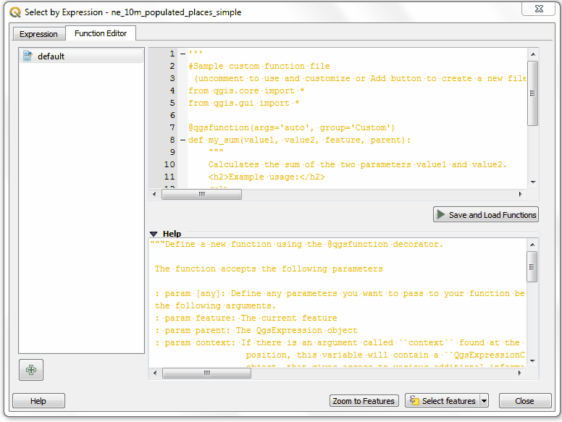Click the QGIS logo in the title bar

coord(14,12)
